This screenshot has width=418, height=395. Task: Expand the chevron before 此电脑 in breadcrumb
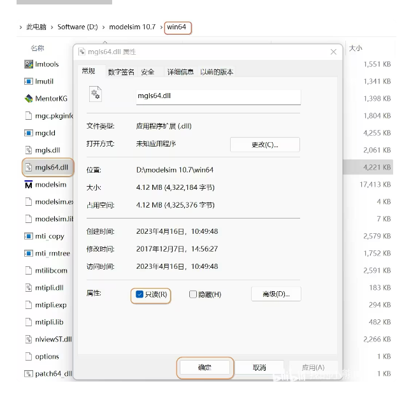(x=21, y=27)
